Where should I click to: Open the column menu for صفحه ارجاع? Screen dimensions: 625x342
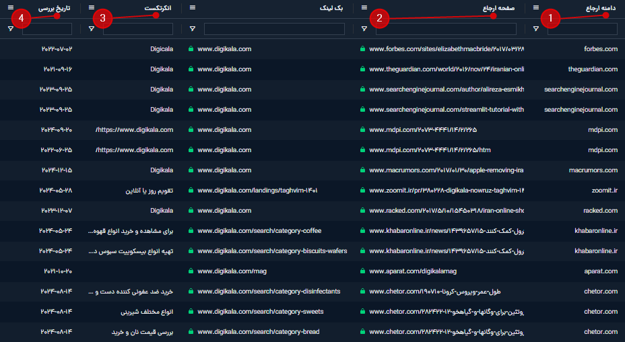tap(364, 7)
